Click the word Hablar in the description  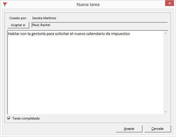[14, 34]
